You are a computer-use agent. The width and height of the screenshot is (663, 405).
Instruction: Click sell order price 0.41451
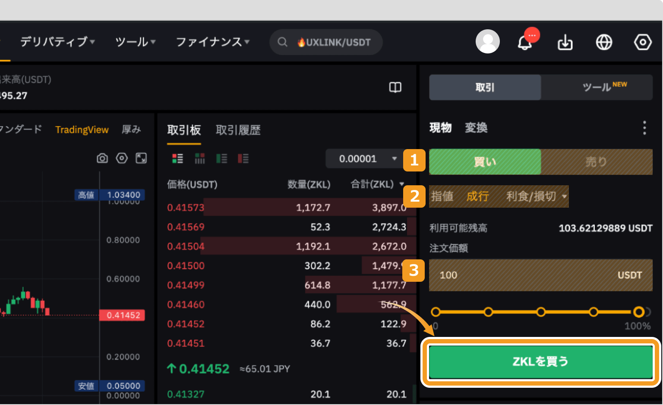coord(186,343)
